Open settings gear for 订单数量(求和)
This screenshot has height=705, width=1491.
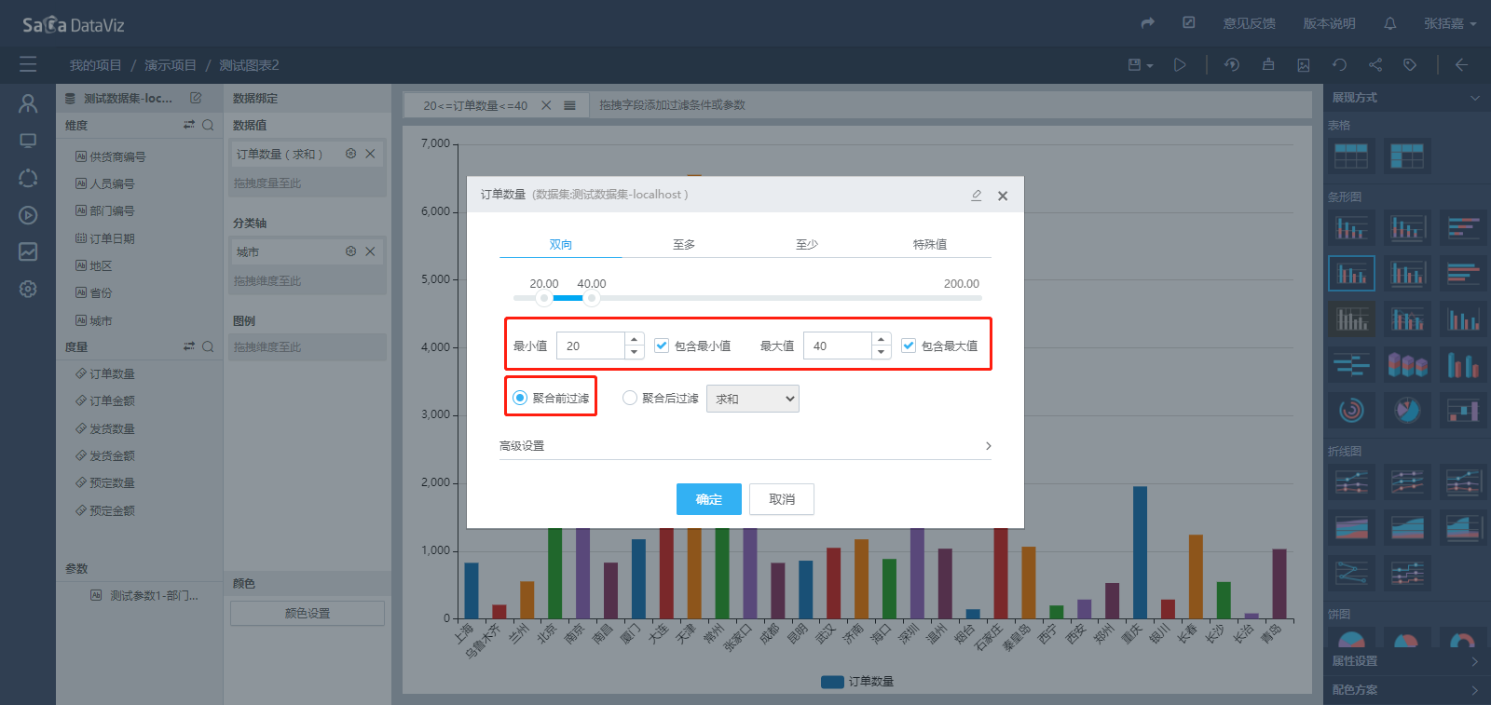pos(351,154)
